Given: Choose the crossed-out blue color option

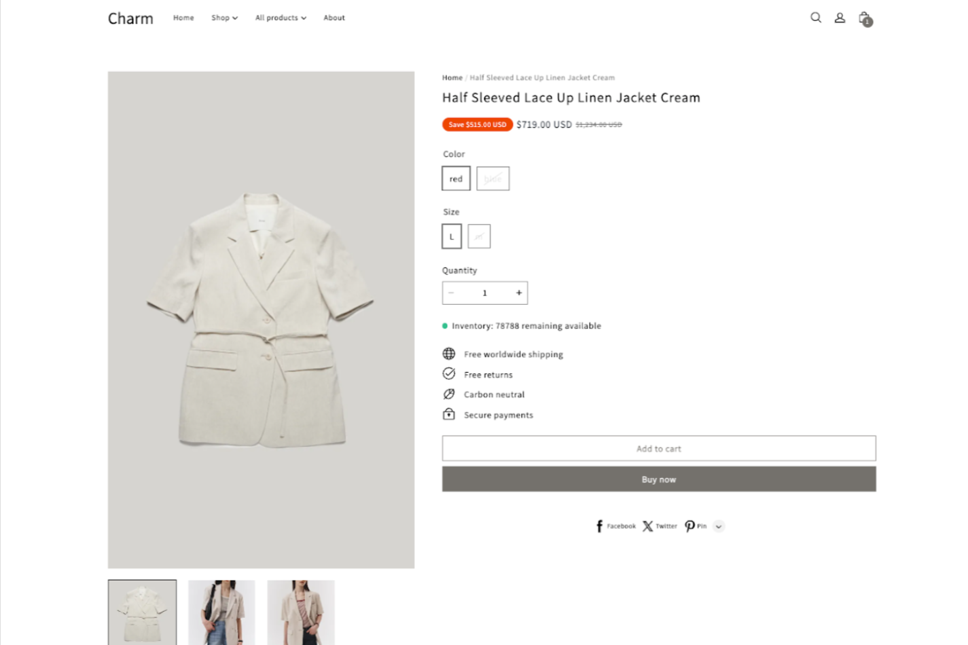Looking at the screenshot, I should (492, 179).
